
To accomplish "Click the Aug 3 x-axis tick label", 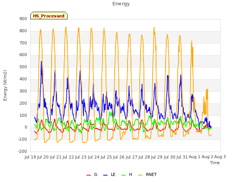I will tap(220, 157).
